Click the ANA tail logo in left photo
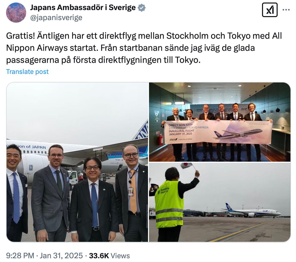The width and height of the screenshot is (296, 262). [141, 130]
